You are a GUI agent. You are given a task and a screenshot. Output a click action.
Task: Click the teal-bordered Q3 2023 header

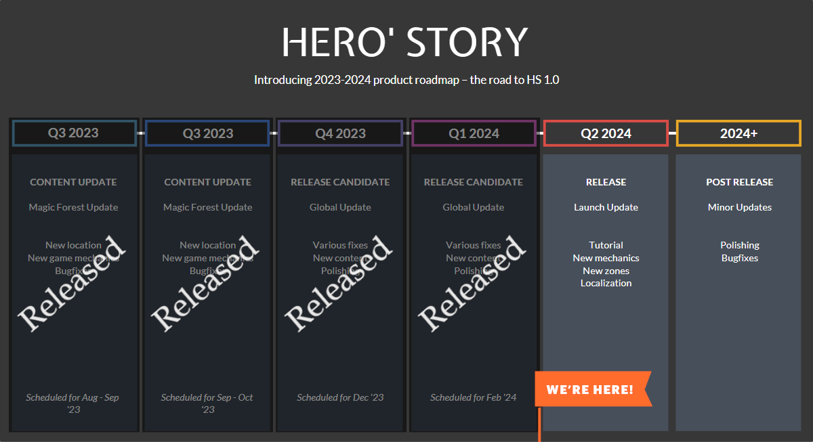pos(74,133)
